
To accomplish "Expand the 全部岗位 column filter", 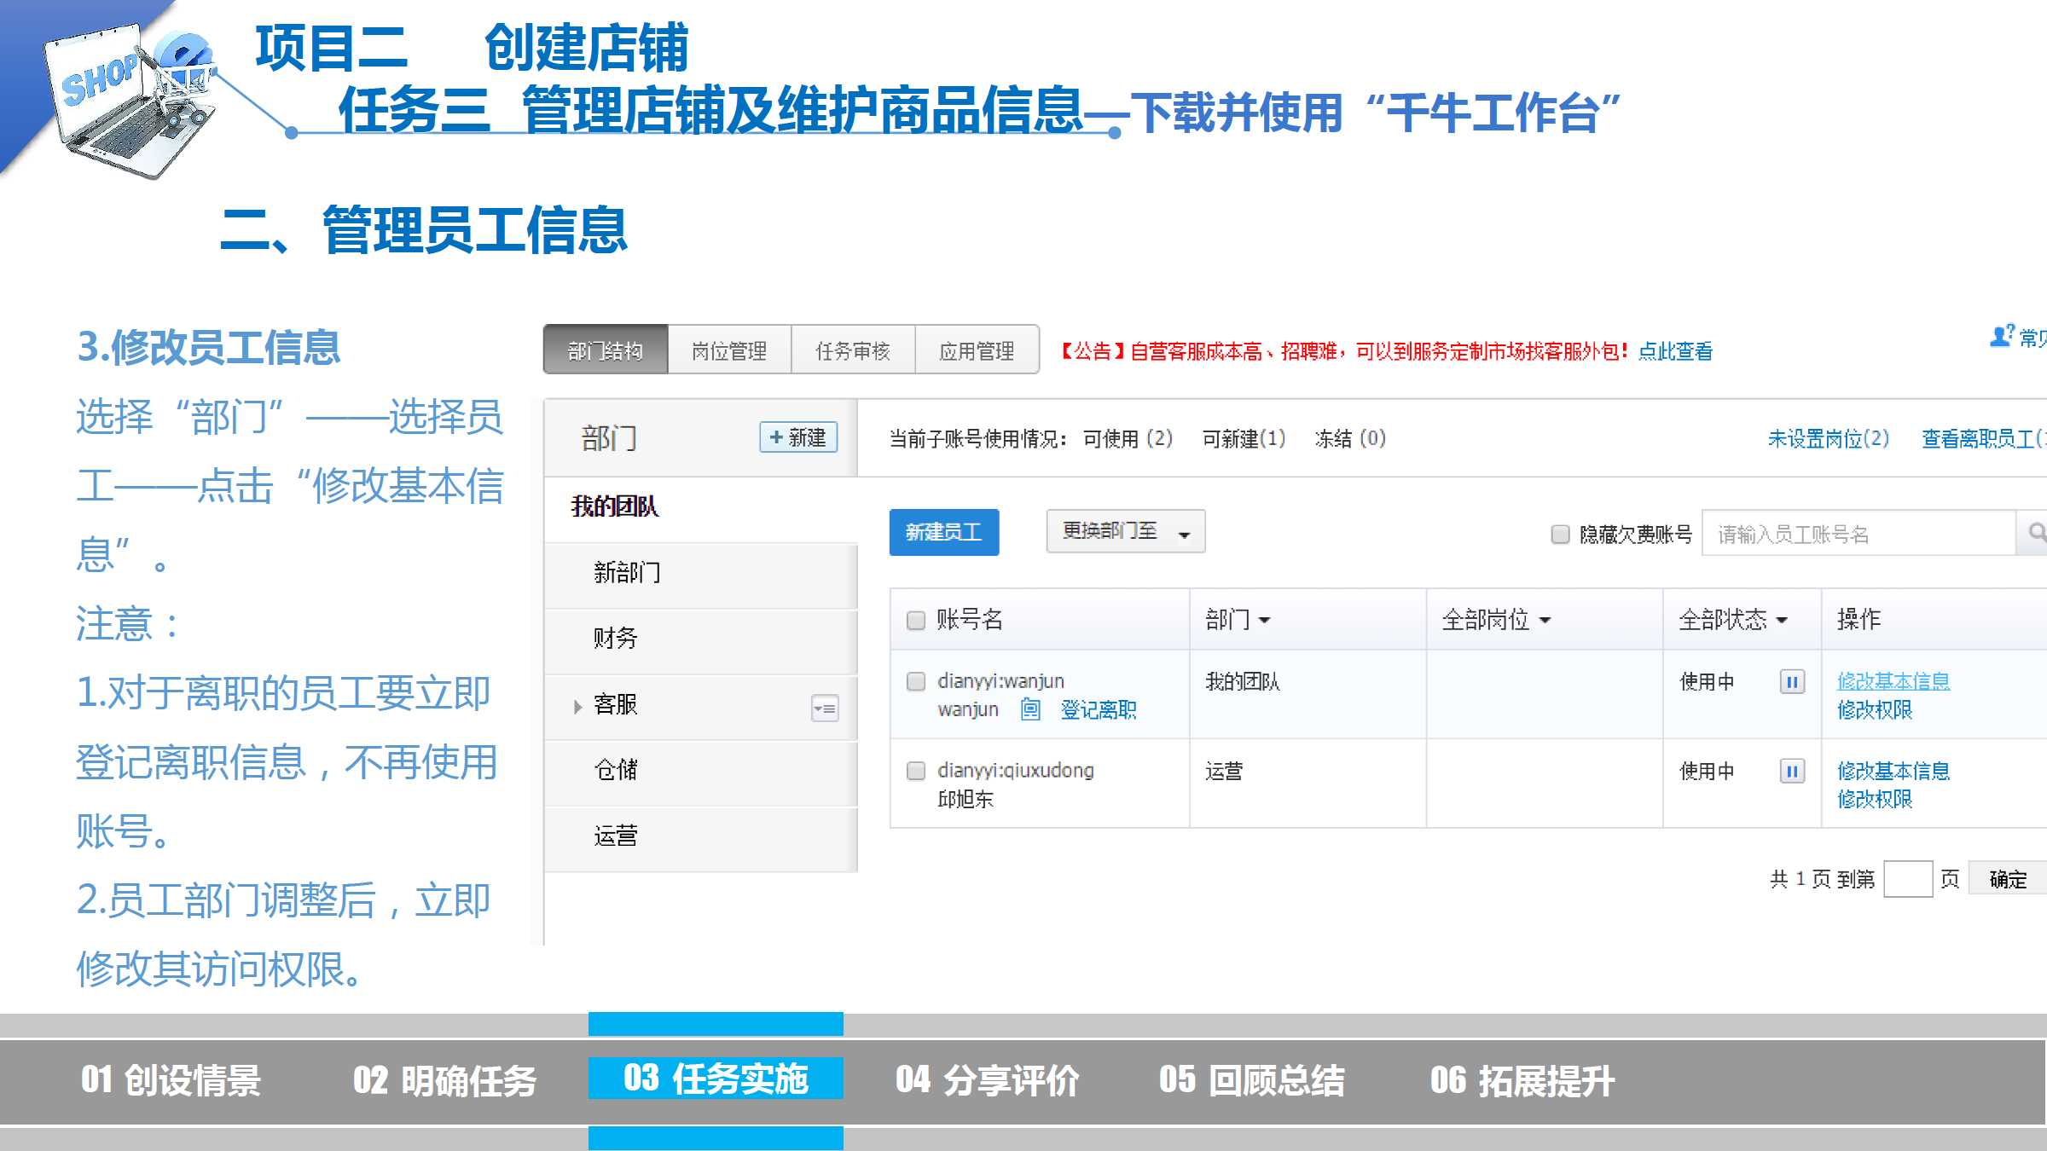I will pos(1496,620).
